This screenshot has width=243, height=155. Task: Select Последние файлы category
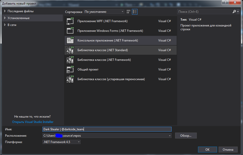pyautogui.click(x=21, y=11)
